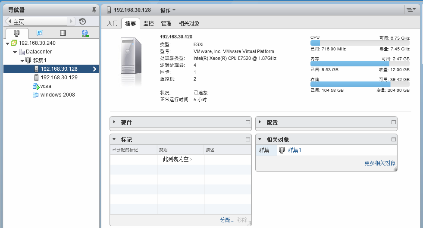Viewport: 423px width, 228px height.
Task: Click the 已连接 status value
Action: click(201, 93)
